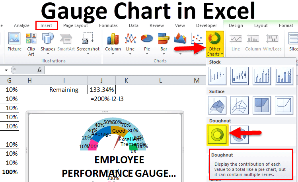
Task: Open the Pie chart menu
Action: (x=147, y=44)
